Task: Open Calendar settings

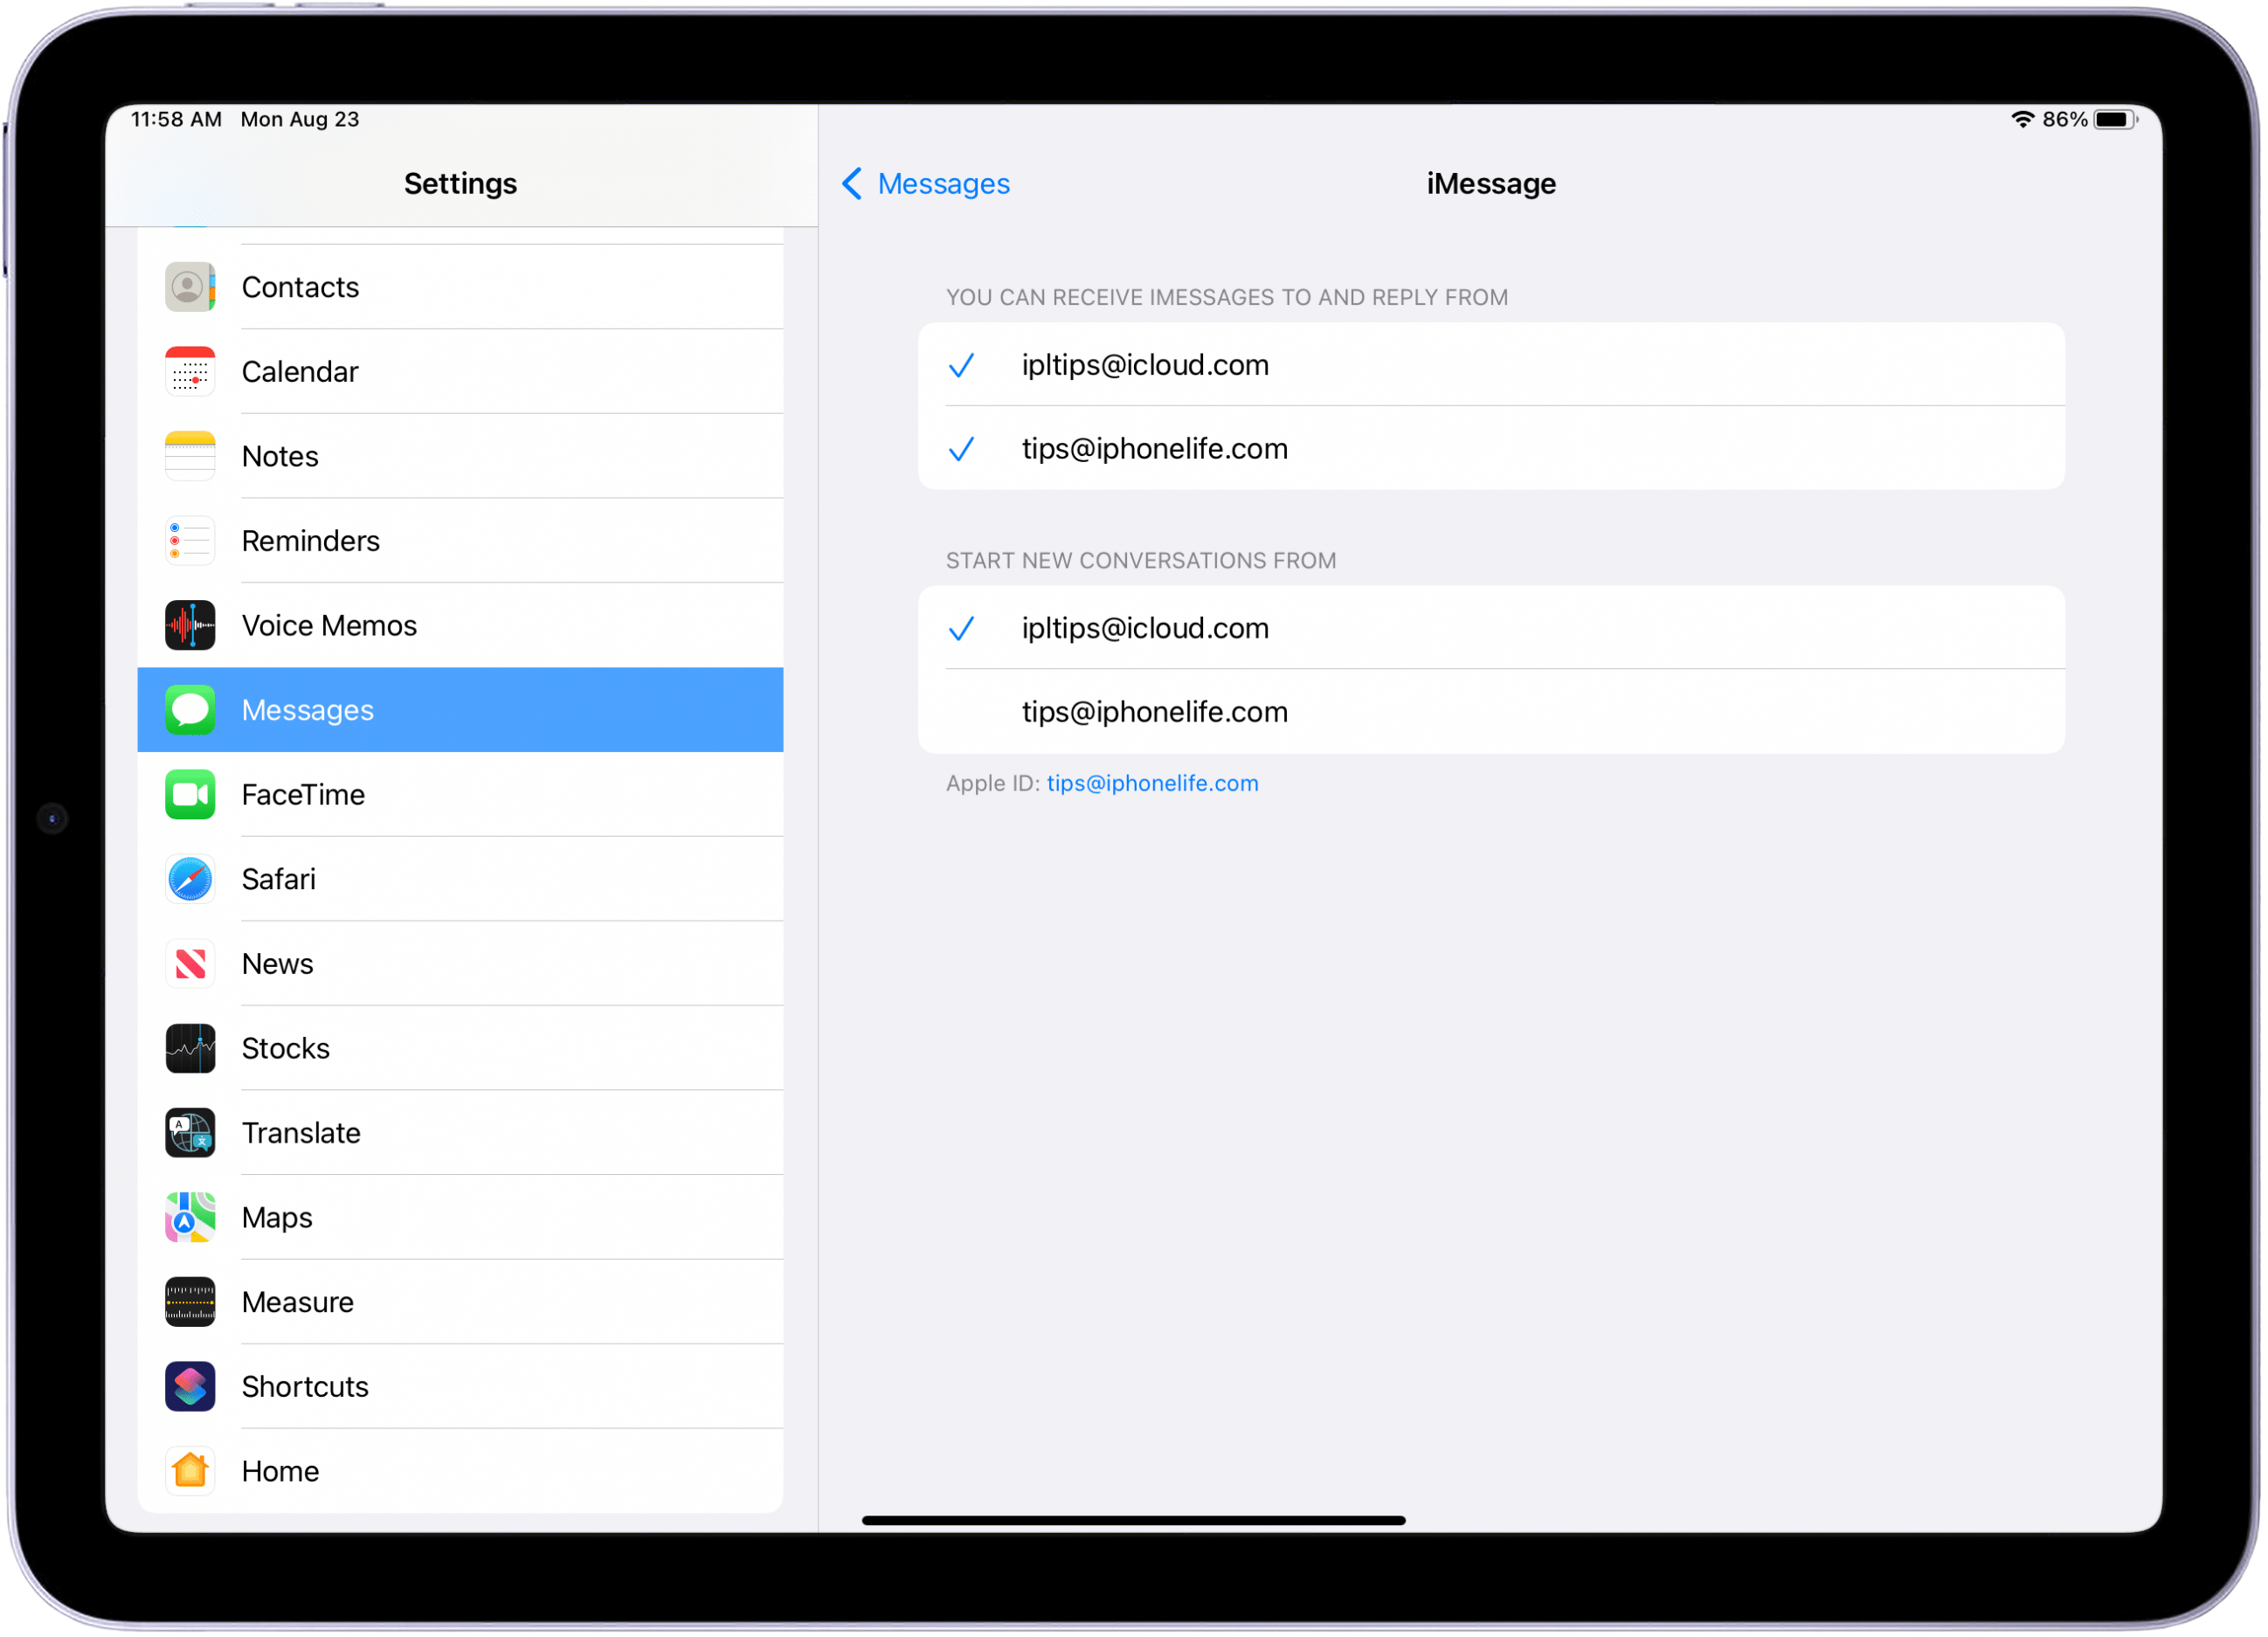Action: [461, 372]
